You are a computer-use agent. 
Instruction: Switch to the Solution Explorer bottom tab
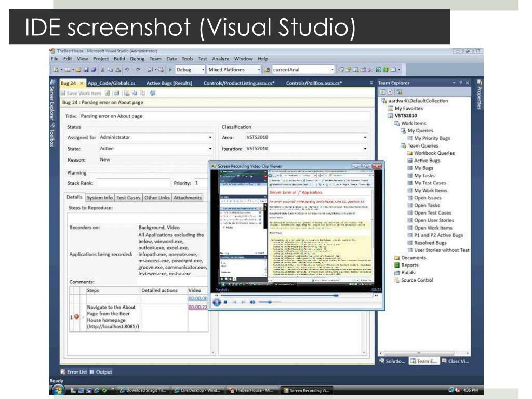(x=393, y=362)
